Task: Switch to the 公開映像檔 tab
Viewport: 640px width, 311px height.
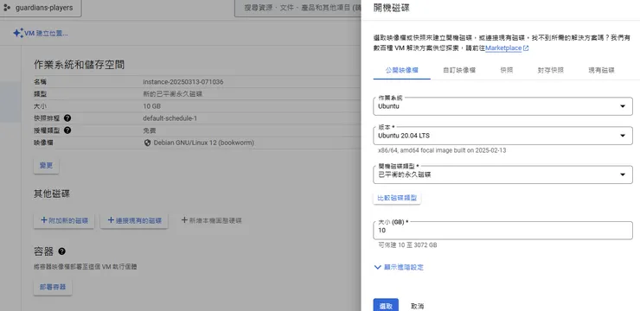Action: pos(402,70)
